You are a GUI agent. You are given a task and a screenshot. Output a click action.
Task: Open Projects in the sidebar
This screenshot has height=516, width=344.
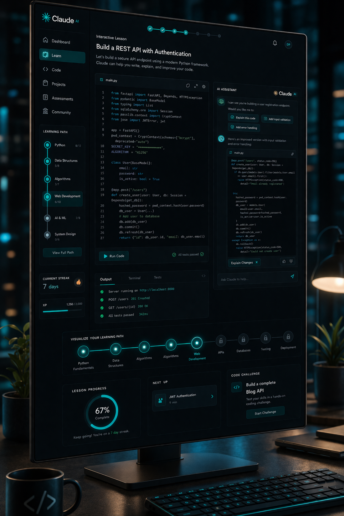click(58, 84)
